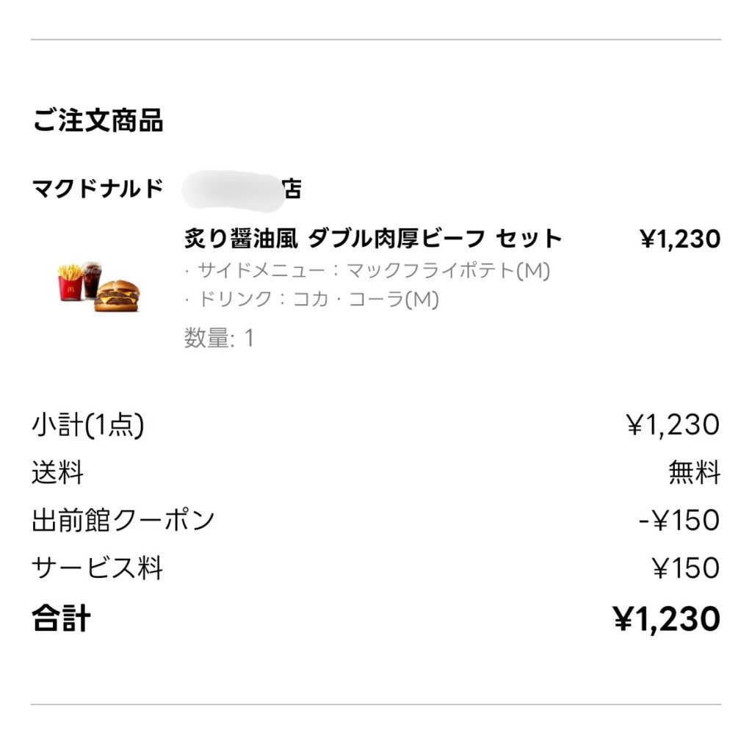The height and width of the screenshot is (752, 752).
Task: Click the subtotal amount in the 小計 row
Action: [673, 425]
